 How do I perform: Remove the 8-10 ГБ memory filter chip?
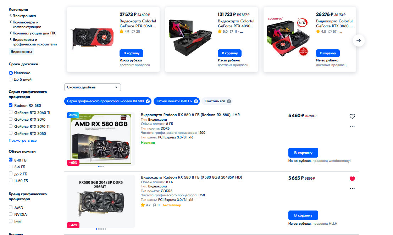tap(196, 101)
